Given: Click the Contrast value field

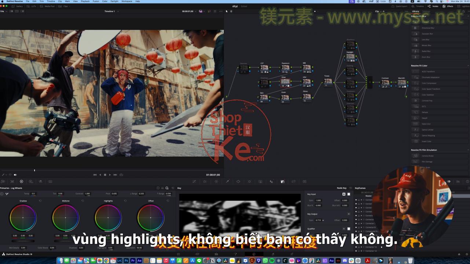Looking at the screenshot, I should pos(87,193).
